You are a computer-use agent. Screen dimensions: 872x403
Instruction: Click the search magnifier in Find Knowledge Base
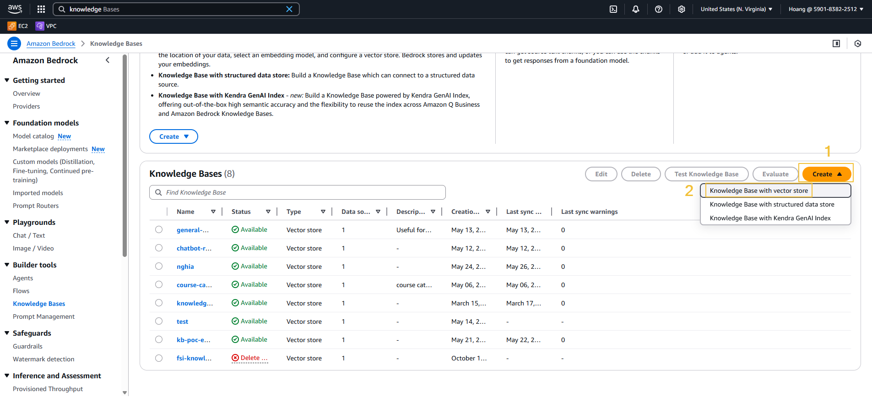point(158,192)
